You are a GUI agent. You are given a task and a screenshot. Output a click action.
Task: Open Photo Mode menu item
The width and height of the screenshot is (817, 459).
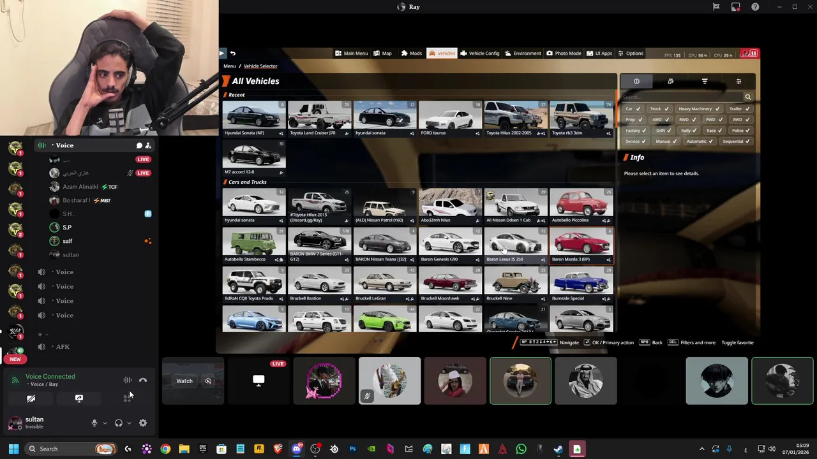(x=564, y=54)
